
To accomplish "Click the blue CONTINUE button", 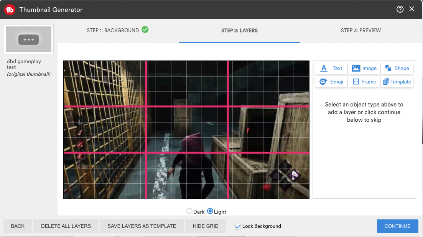I will [x=397, y=226].
